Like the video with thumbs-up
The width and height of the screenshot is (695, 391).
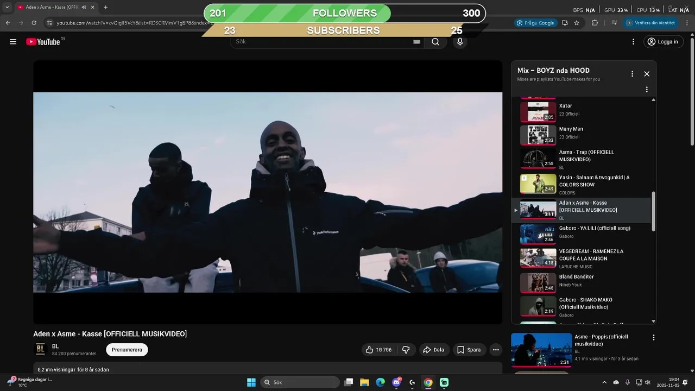click(x=378, y=350)
